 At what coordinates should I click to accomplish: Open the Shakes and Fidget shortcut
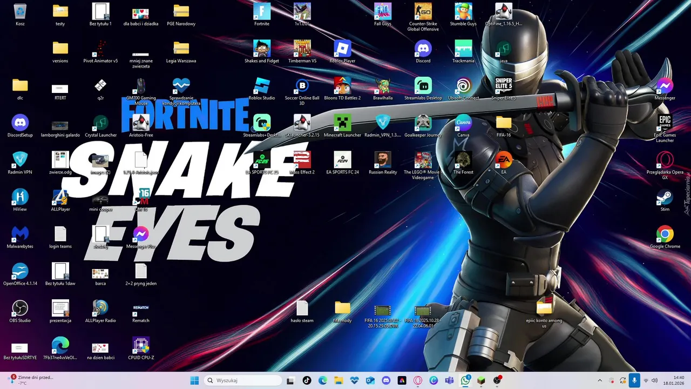(262, 52)
